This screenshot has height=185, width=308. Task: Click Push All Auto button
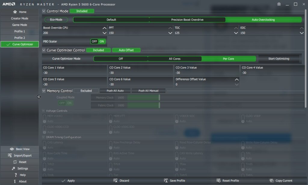coord(115,91)
